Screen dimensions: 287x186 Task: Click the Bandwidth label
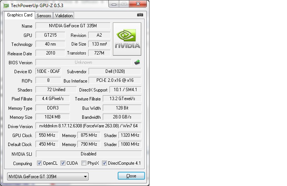(x=91, y=117)
